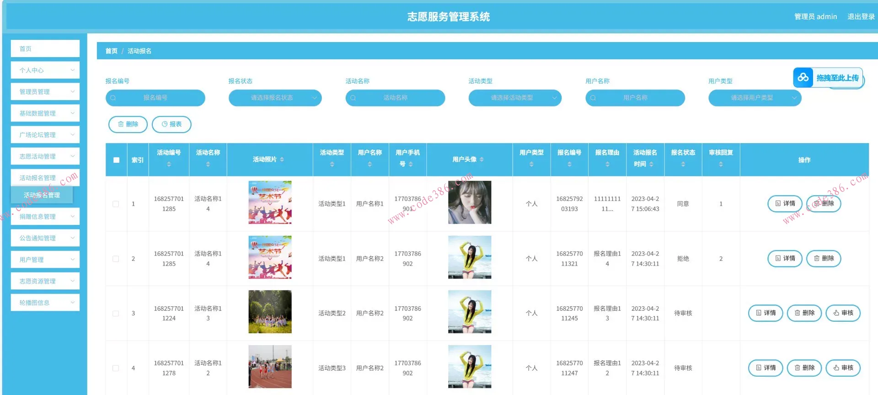Sort by 用户类型 column arrows

click(531, 164)
